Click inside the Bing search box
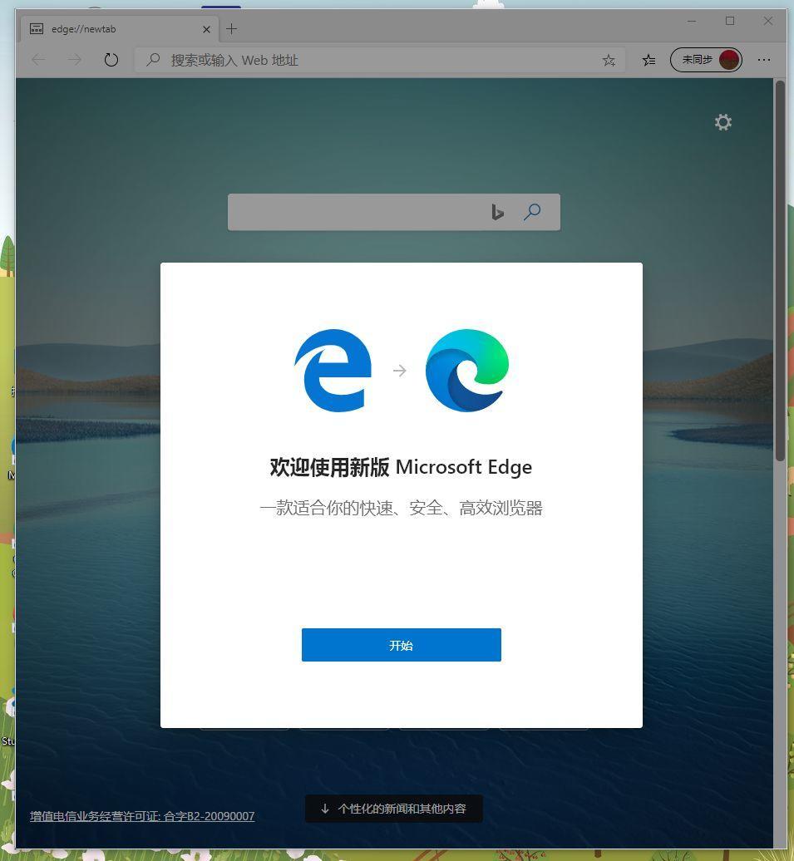Image resolution: width=794 pixels, height=861 pixels. [358, 212]
